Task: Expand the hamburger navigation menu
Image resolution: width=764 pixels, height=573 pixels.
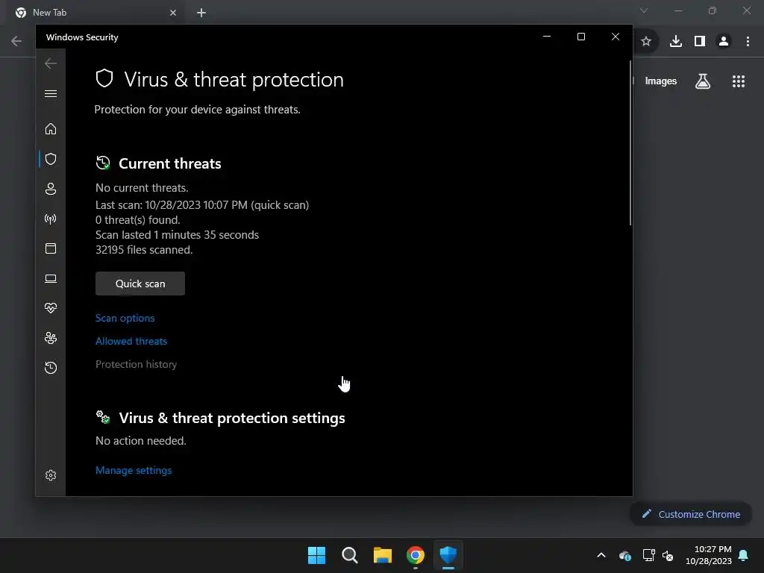Action: click(51, 93)
